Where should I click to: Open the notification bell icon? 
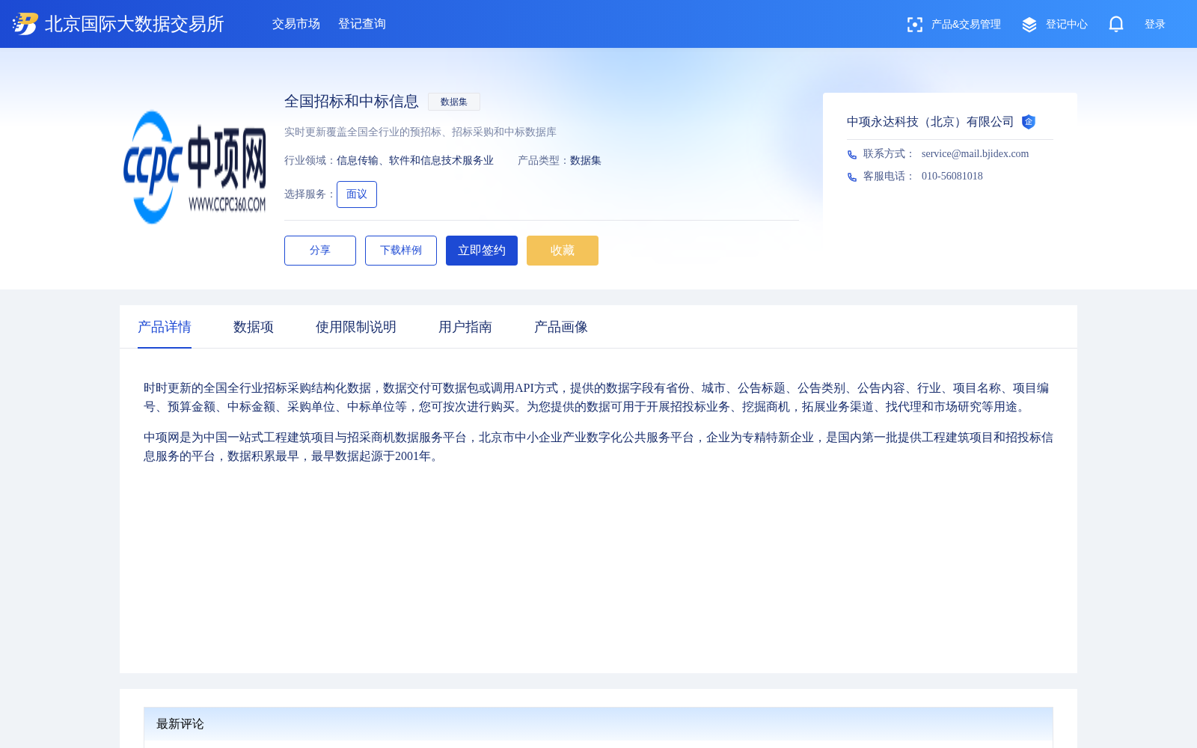tap(1116, 24)
